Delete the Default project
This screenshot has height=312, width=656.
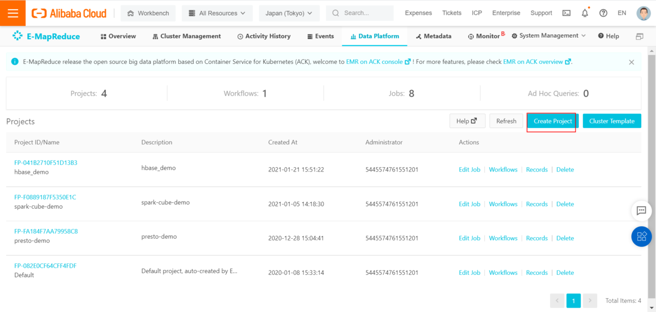click(x=565, y=272)
